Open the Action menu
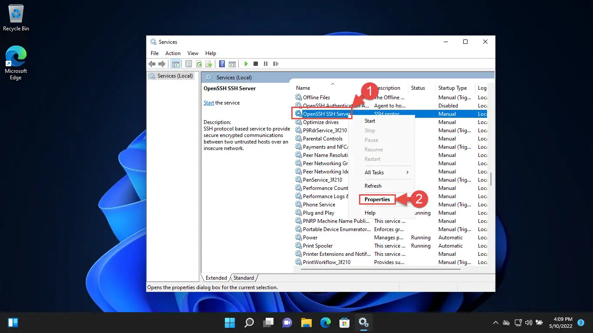Screen dimensions: 593x333 click(x=173, y=53)
